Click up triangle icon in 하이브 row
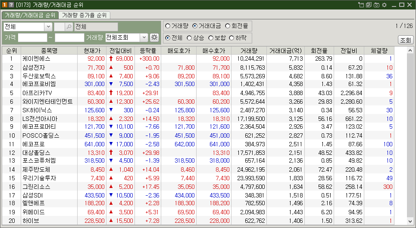This screenshot has height=228, width=416. point(111,220)
